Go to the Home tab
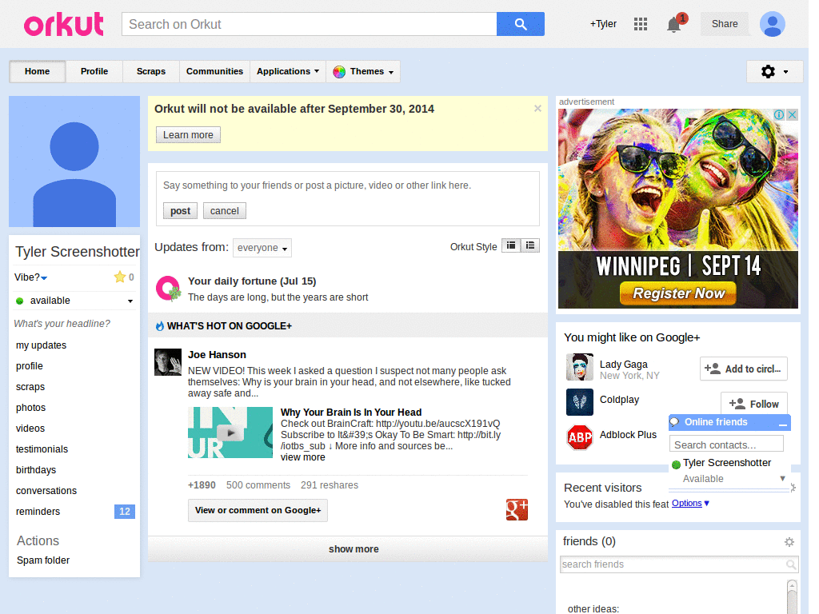The height and width of the screenshot is (614, 819). coord(37,71)
